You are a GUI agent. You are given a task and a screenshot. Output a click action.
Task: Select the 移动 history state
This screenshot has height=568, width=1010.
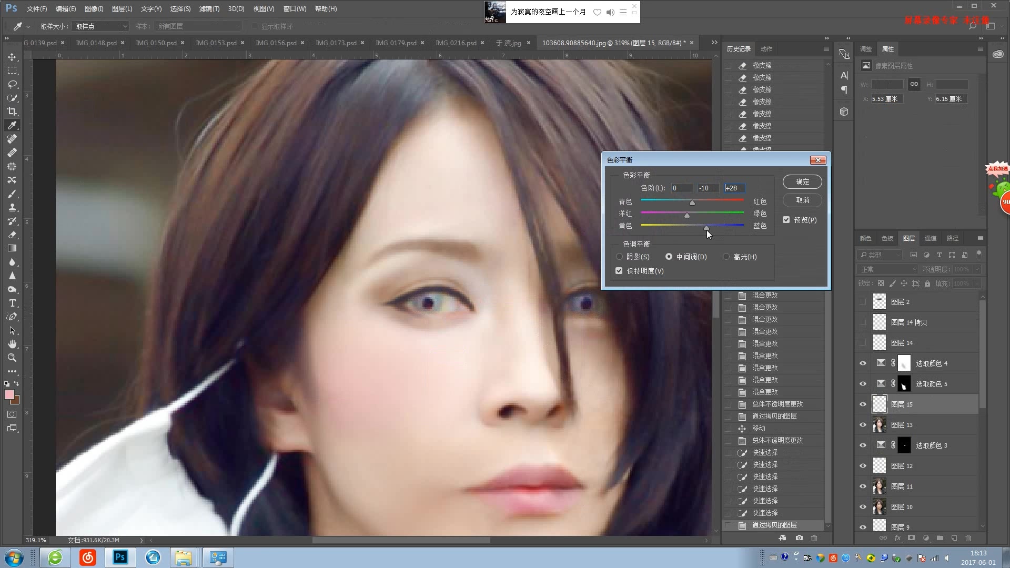coord(774,428)
